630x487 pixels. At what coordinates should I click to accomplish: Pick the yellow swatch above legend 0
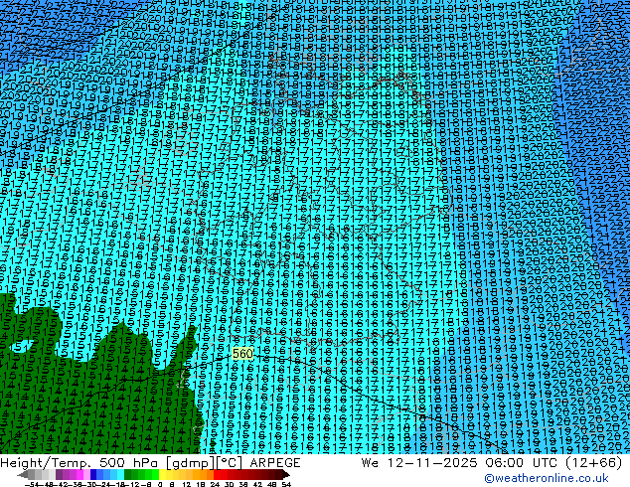click(162, 474)
